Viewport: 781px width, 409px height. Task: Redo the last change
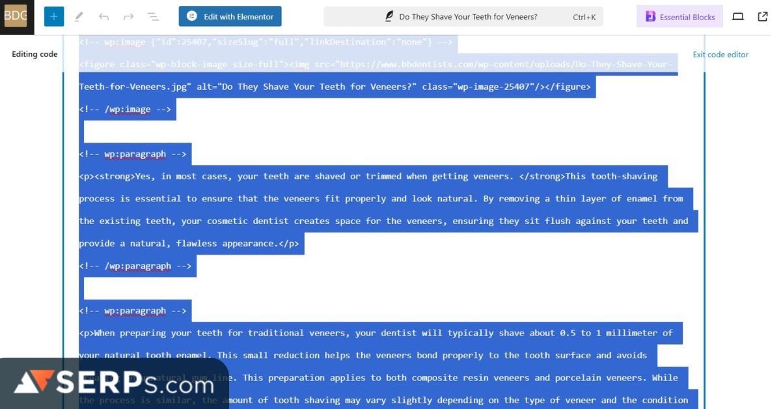(129, 16)
